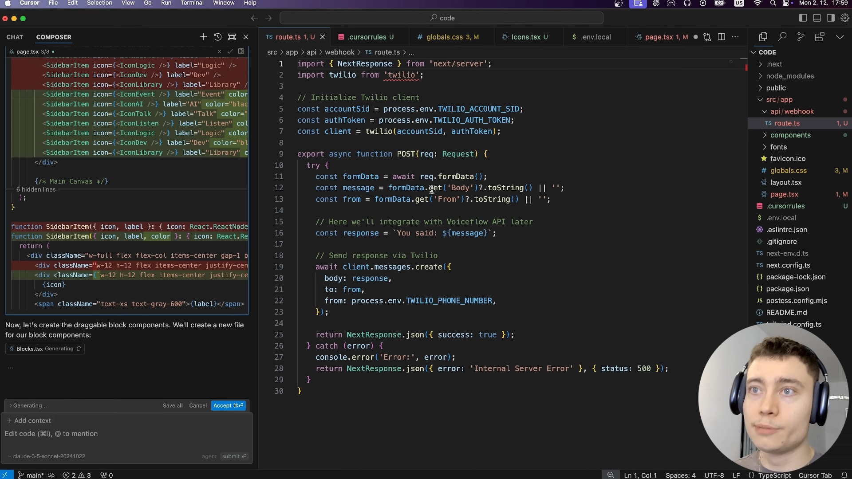852x479 pixels.
Task: Open Cursor settings gear icon
Action: (844, 18)
